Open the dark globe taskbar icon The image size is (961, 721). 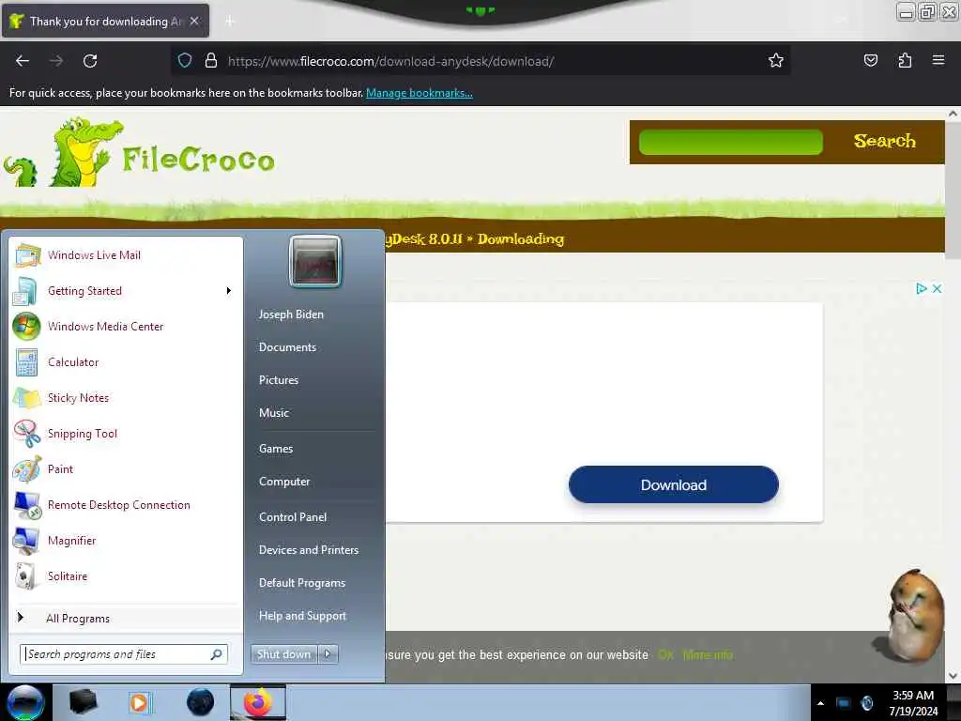click(x=201, y=702)
